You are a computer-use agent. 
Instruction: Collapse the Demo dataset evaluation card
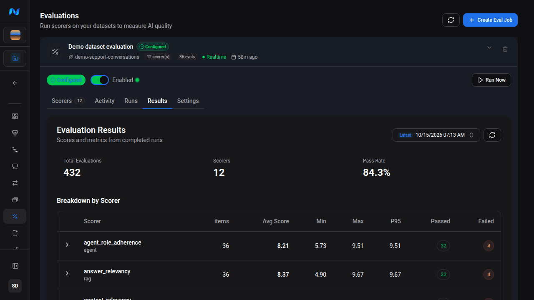click(489, 47)
